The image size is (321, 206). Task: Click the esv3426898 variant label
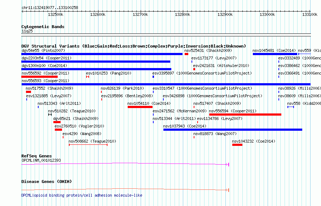212,96
